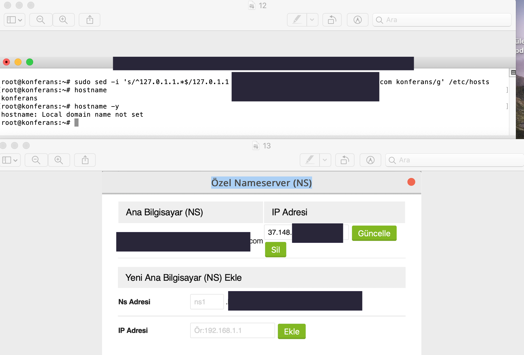
Task: Zoom in on Preview window 12
Action: (x=63, y=20)
